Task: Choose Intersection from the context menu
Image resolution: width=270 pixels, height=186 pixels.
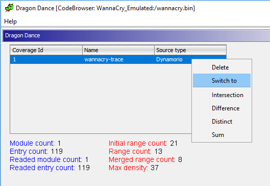Action: click(x=222, y=95)
